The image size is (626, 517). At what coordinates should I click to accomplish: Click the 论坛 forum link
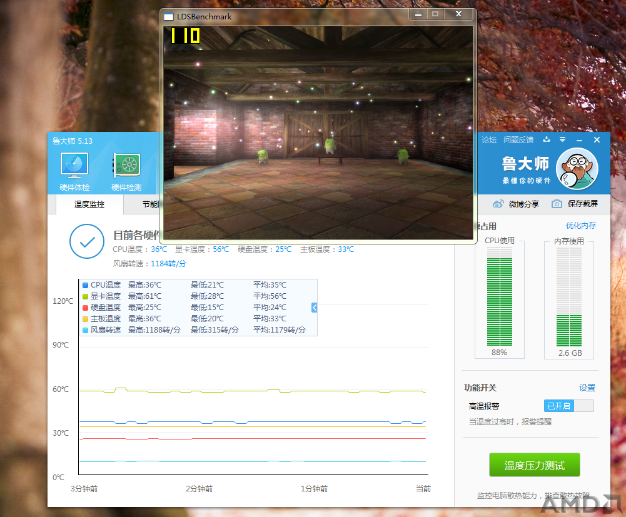point(488,140)
